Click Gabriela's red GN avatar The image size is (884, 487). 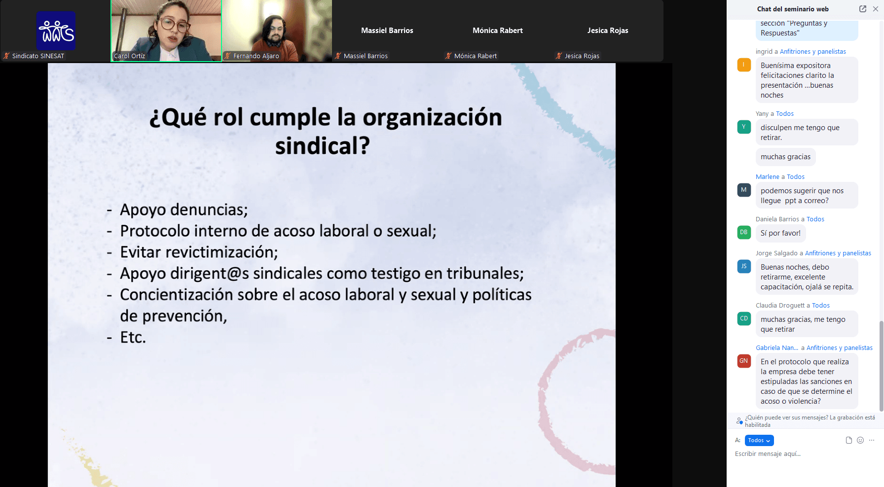point(744,361)
